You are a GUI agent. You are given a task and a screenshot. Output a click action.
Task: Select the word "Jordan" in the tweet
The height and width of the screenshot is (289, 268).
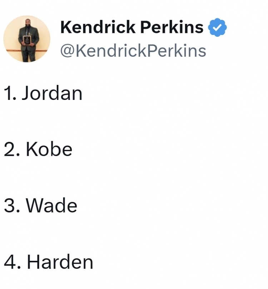(x=52, y=93)
